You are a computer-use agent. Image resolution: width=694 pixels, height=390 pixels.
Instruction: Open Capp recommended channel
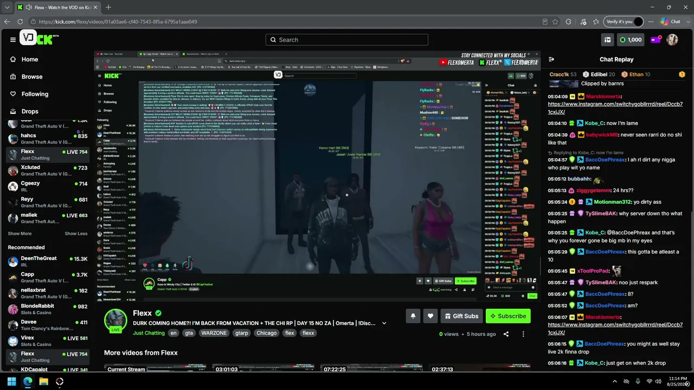(47, 277)
